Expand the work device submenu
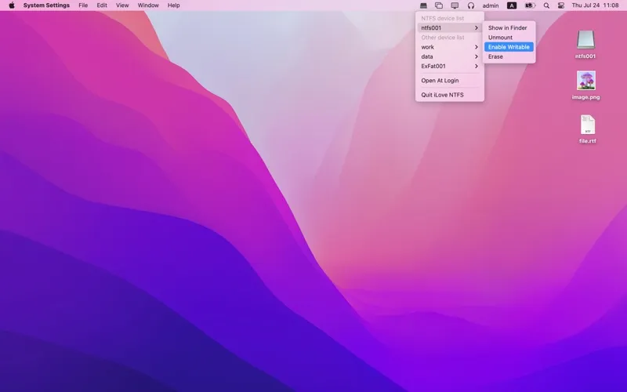 pyautogui.click(x=449, y=47)
